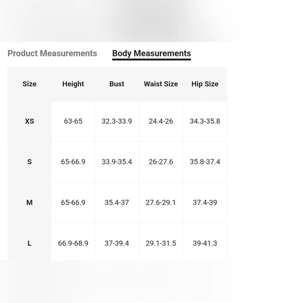The height and width of the screenshot is (303, 303).
Task: Click the Bust column header
Action: coord(116,84)
